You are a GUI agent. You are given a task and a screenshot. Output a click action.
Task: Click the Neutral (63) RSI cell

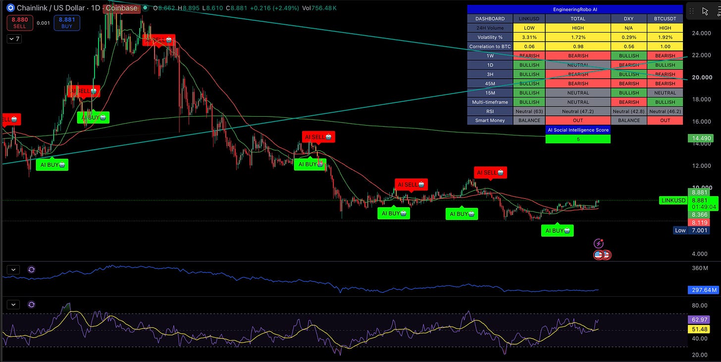click(x=529, y=111)
